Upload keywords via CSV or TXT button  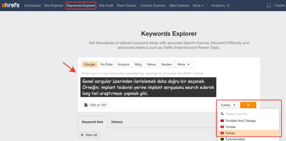(96, 105)
